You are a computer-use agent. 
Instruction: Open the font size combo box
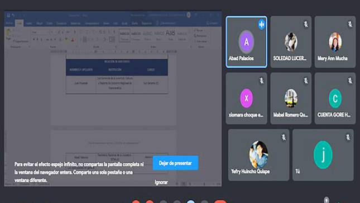(53, 32)
